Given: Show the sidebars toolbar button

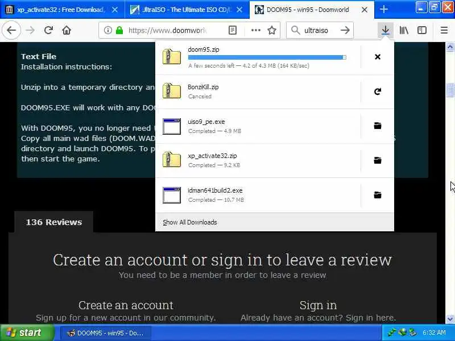Looking at the screenshot, I should click(x=422, y=30).
